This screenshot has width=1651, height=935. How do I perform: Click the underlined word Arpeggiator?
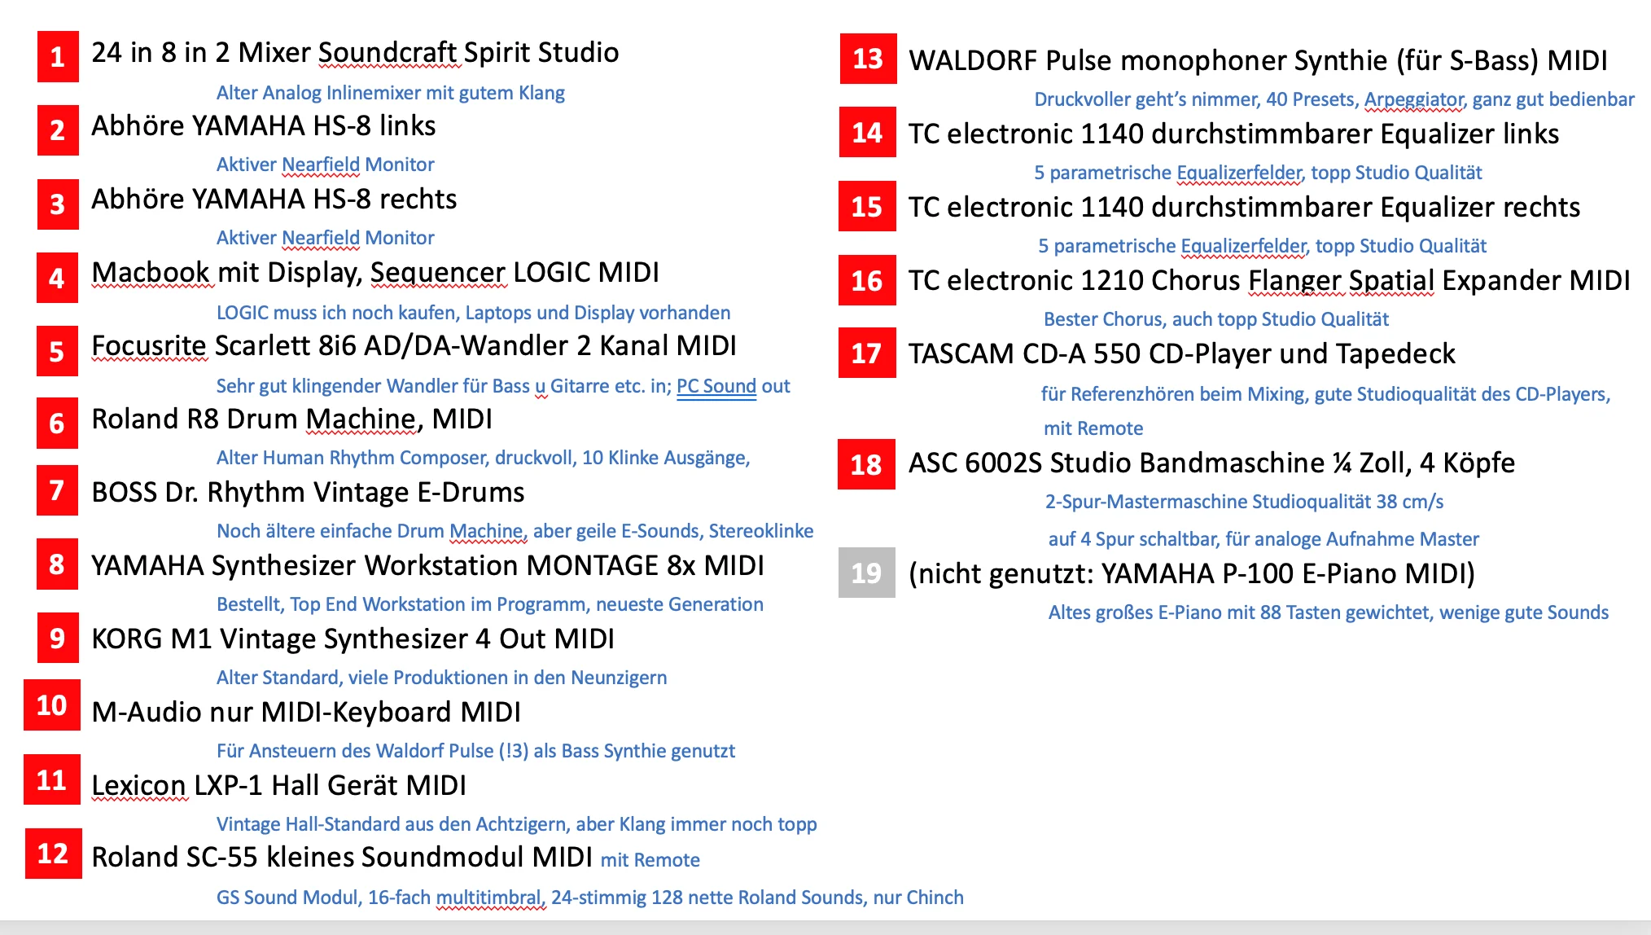click(1414, 99)
